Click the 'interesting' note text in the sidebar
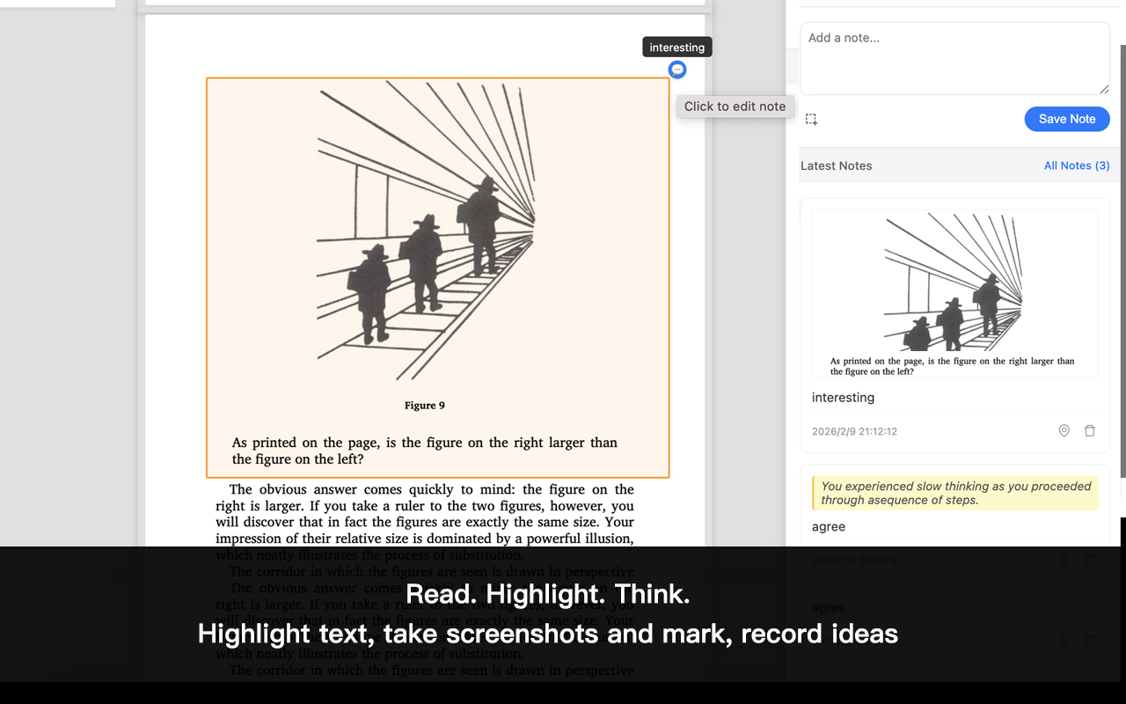Screen dimensions: 1126x704 (843, 398)
